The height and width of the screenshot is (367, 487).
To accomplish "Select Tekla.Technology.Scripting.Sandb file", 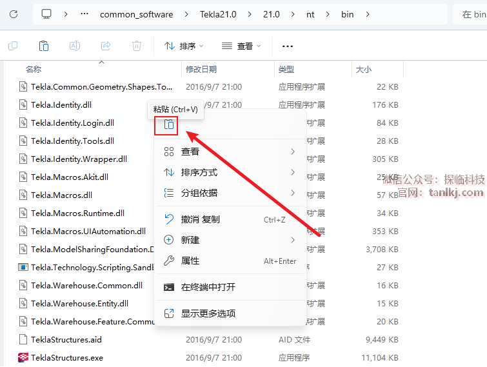I will coord(92,267).
